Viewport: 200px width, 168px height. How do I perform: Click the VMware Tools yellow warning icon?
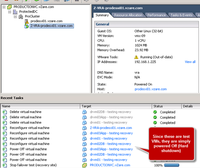[136, 57]
